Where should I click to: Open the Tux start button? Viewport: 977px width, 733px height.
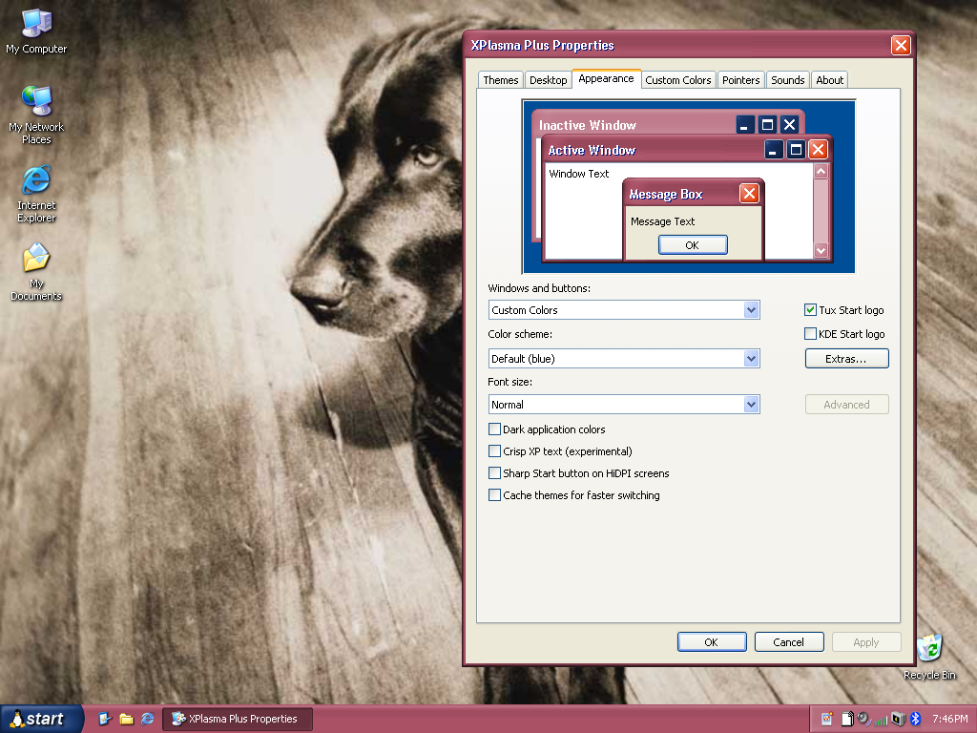click(x=41, y=719)
